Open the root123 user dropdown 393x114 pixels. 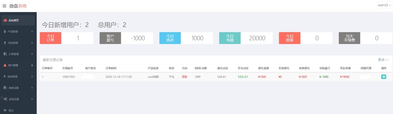tap(384, 5)
